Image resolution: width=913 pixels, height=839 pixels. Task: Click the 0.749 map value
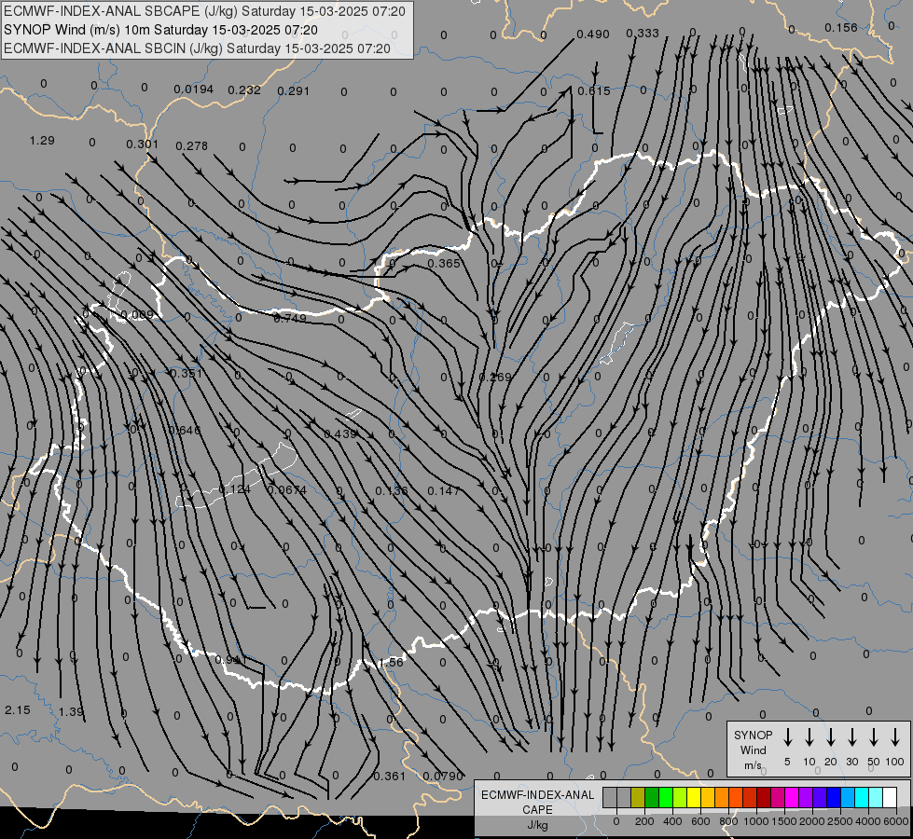(x=290, y=318)
